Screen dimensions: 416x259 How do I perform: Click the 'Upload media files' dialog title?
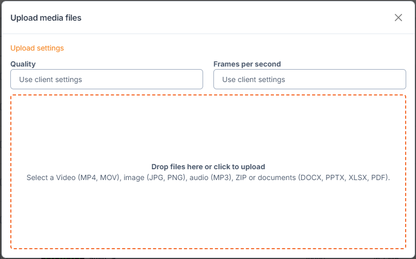click(x=46, y=18)
